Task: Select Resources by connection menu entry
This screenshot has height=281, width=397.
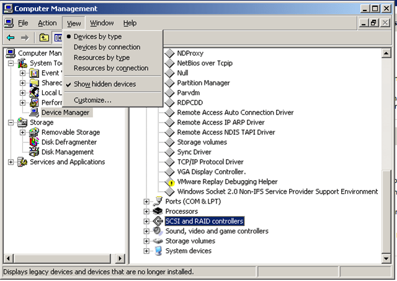Action: click(110, 68)
